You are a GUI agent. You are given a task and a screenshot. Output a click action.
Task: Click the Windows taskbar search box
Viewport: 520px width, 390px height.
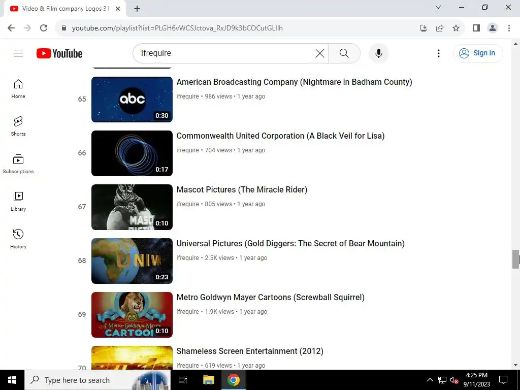pyautogui.click(x=97, y=380)
